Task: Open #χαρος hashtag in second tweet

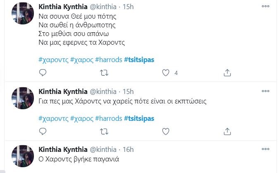Action: tap(81, 119)
